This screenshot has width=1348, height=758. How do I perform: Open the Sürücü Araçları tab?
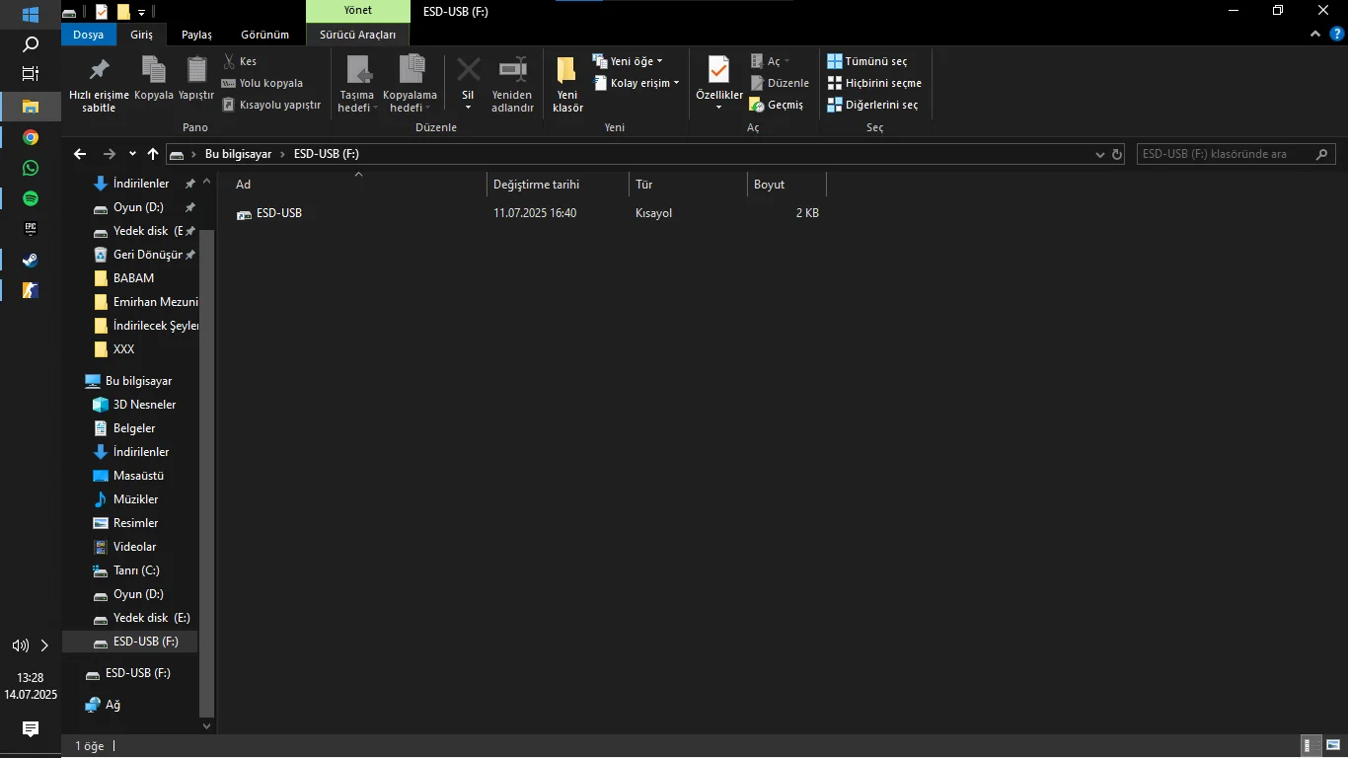(x=357, y=35)
